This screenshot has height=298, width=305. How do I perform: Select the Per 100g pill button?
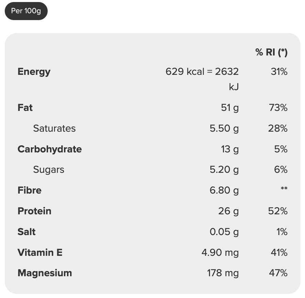(x=26, y=11)
